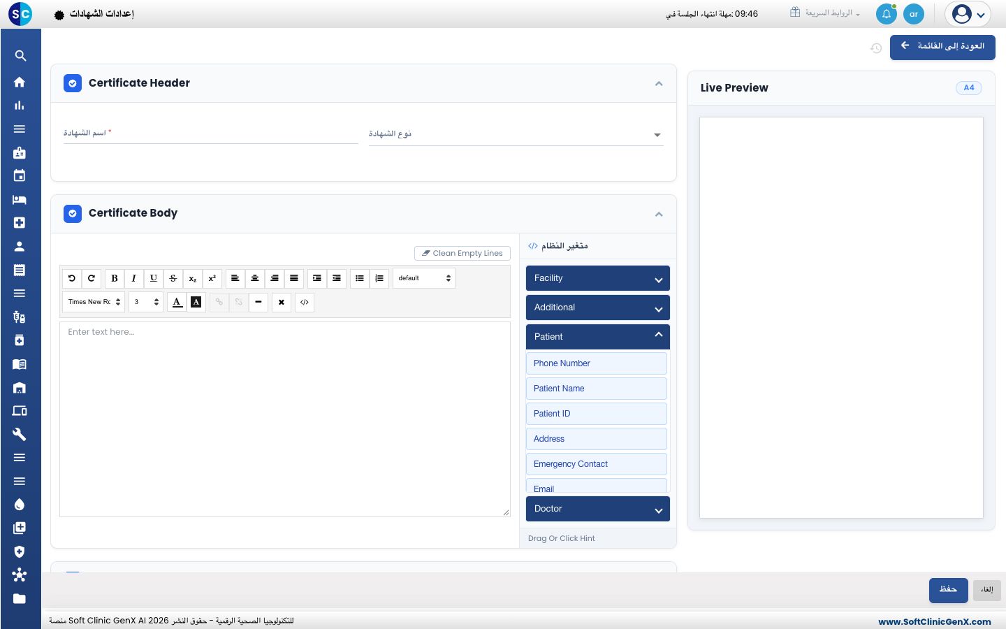Click the blue save button
The image size is (1006, 629).
click(x=948, y=590)
